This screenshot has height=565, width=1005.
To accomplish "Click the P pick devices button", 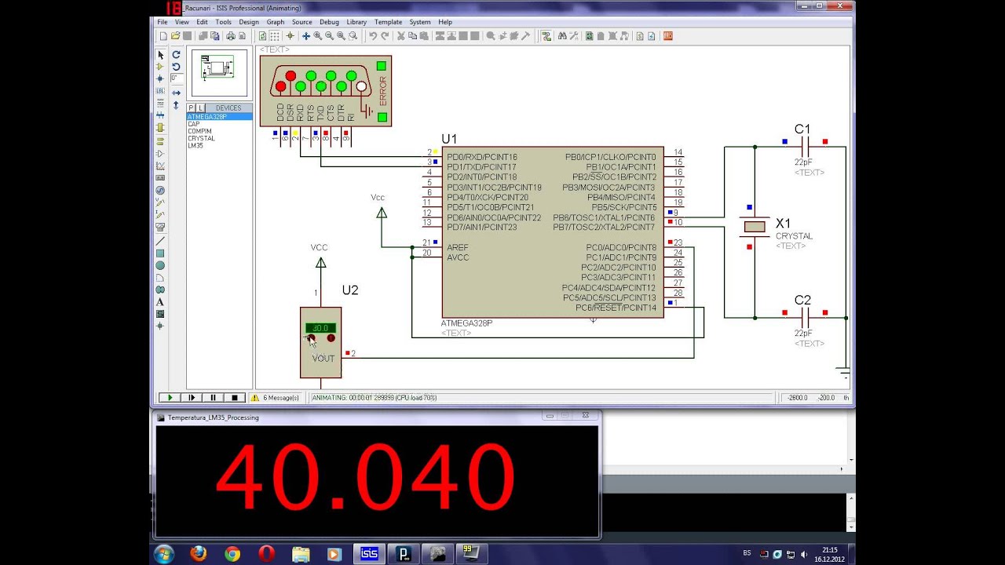I will pyautogui.click(x=191, y=108).
